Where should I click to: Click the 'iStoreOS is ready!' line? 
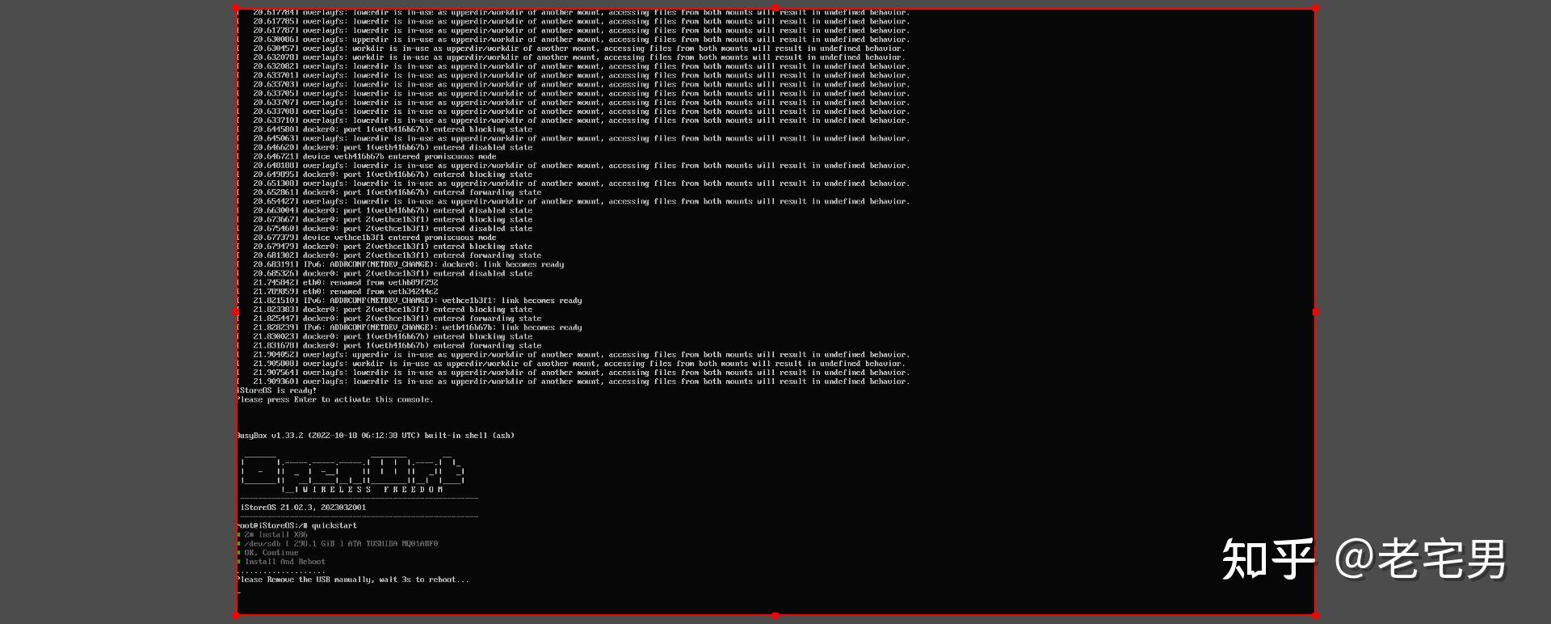[x=276, y=390]
